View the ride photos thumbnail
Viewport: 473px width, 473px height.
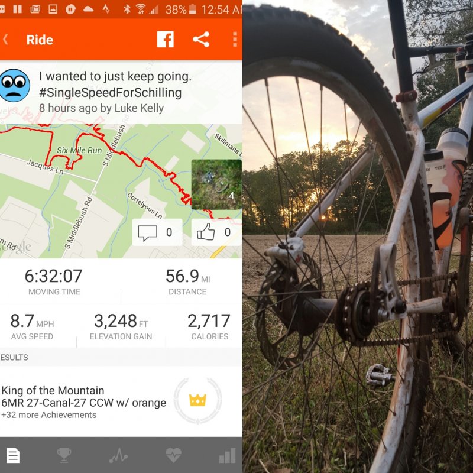pos(216,184)
